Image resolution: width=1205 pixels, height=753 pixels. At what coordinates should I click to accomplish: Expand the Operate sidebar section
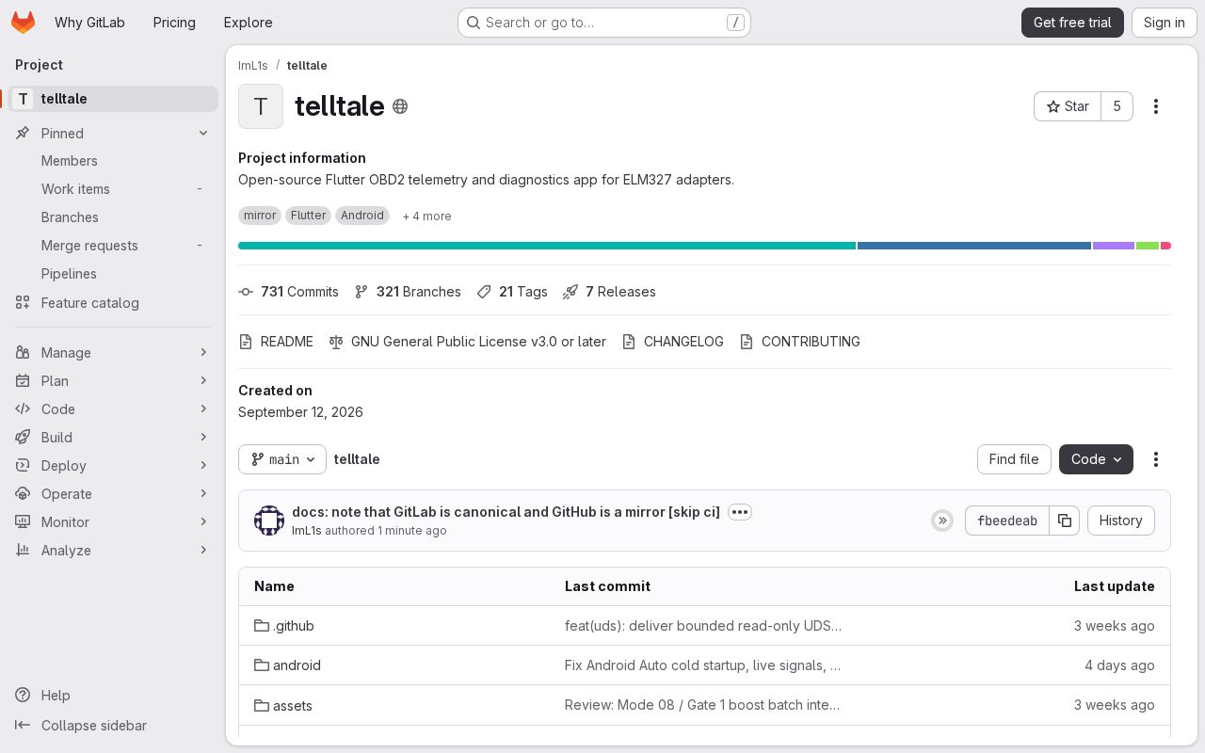click(x=113, y=494)
